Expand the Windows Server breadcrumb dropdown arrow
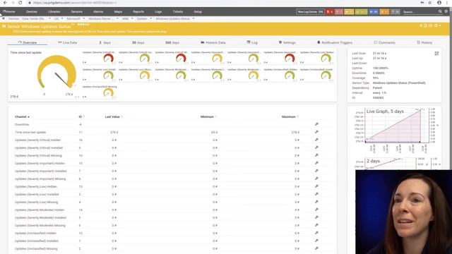The width and height of the screenshot is (452, 254). click(117, 18)
